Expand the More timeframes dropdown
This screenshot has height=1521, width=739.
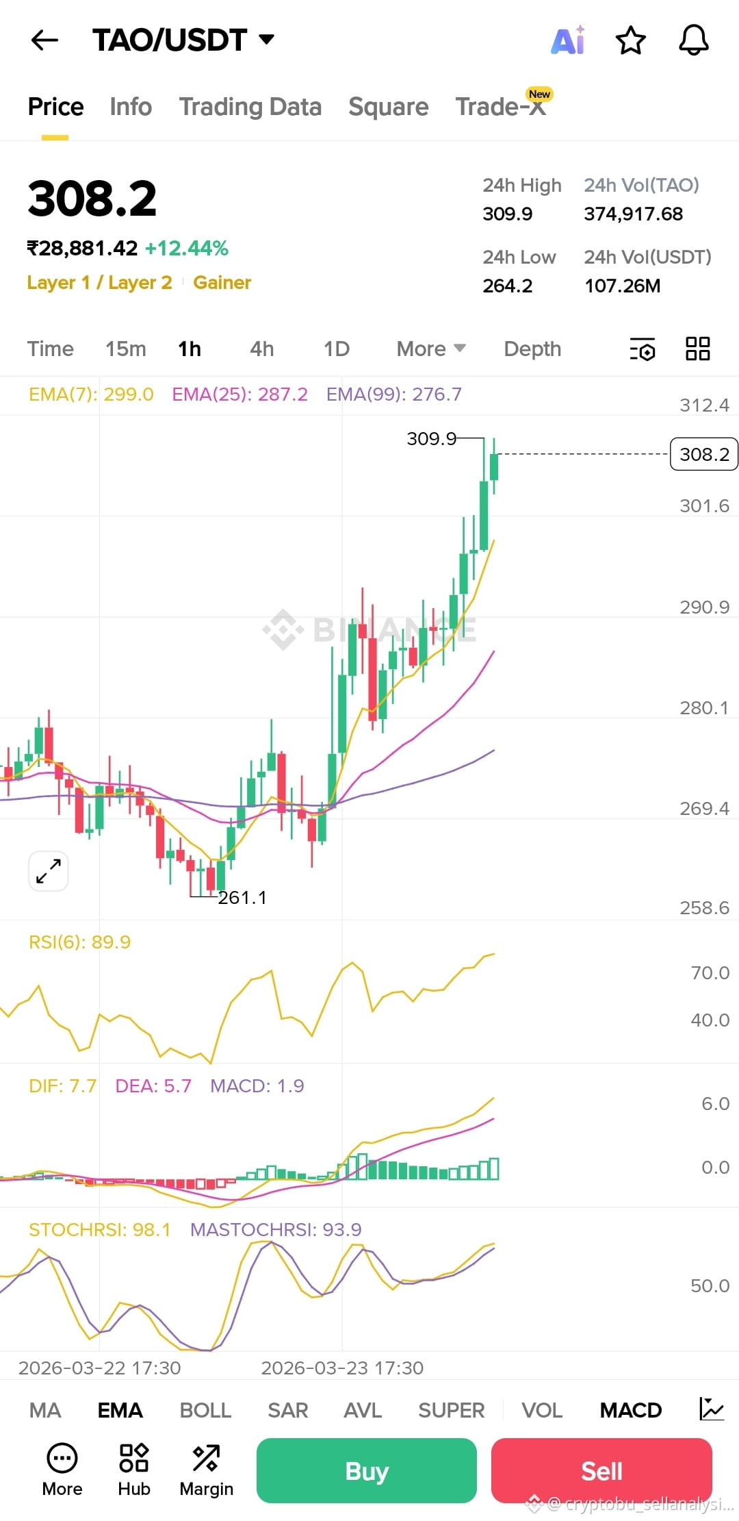431,349
